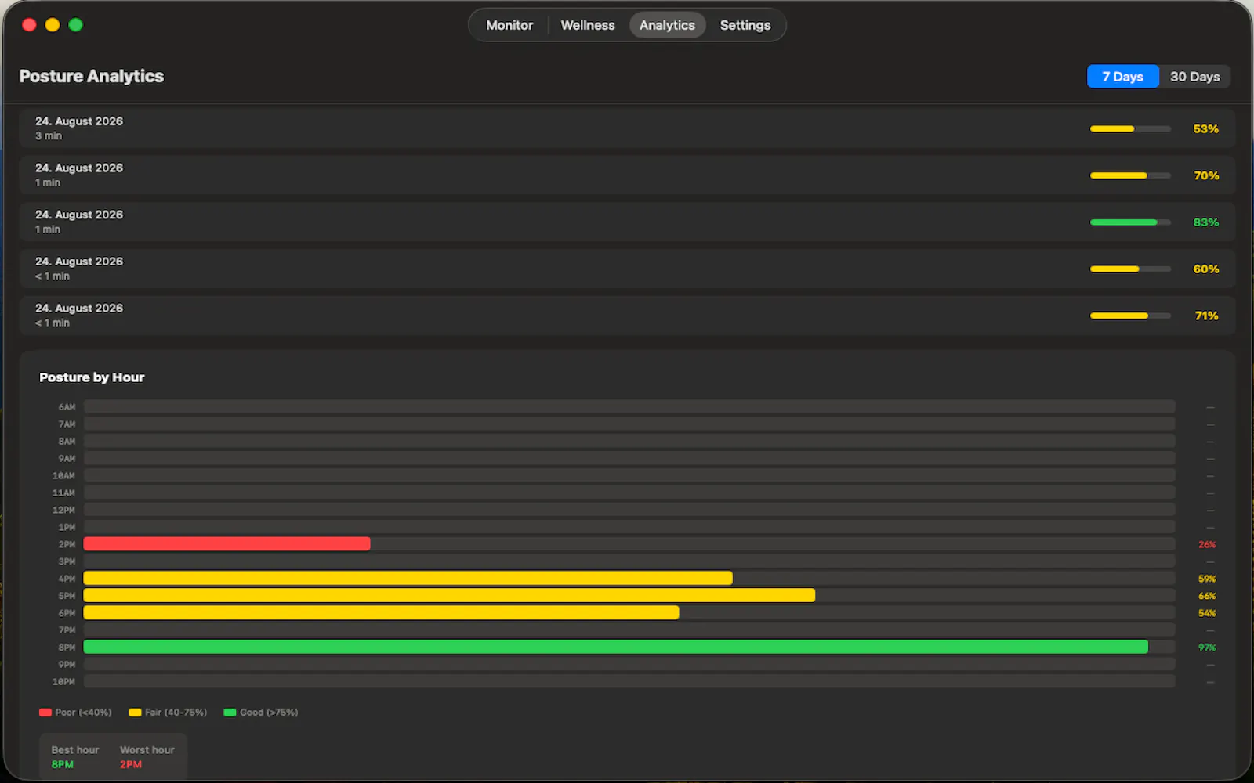
Task: Click the 59% value for 4PM
Action: [x=1207, y=579]
